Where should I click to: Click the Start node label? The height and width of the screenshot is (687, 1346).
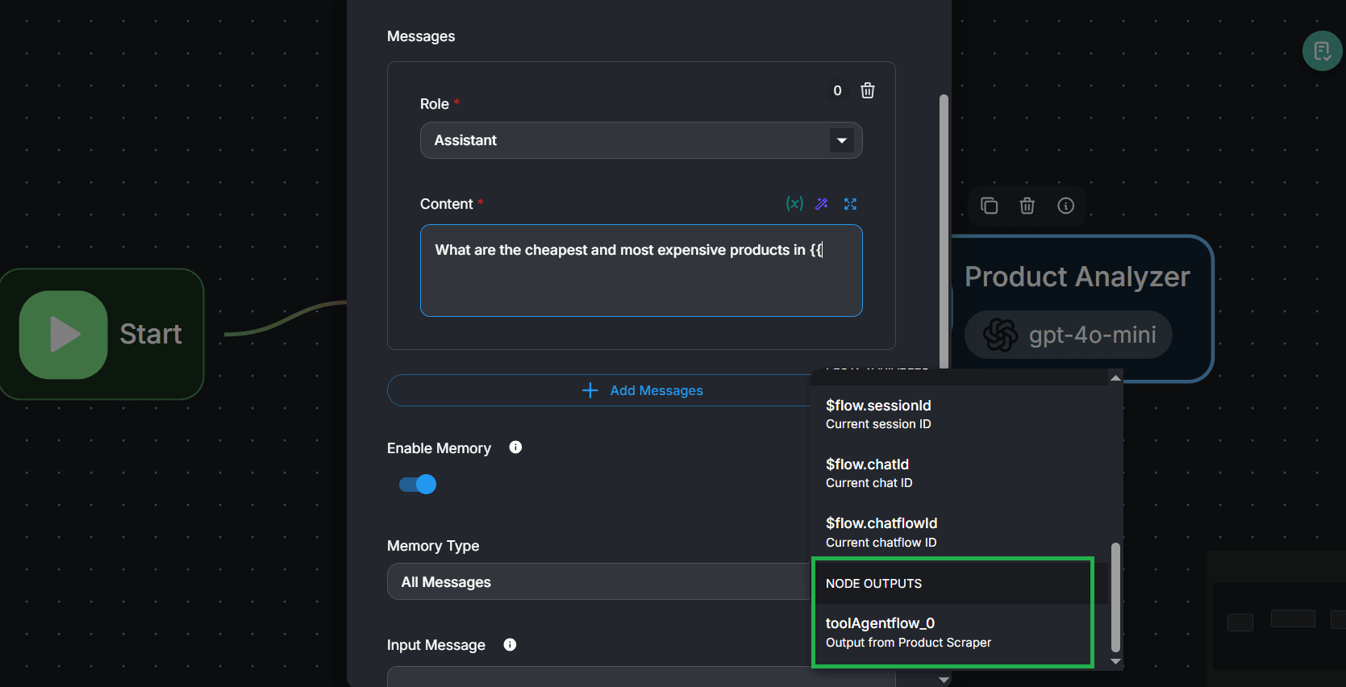point(151,334)
